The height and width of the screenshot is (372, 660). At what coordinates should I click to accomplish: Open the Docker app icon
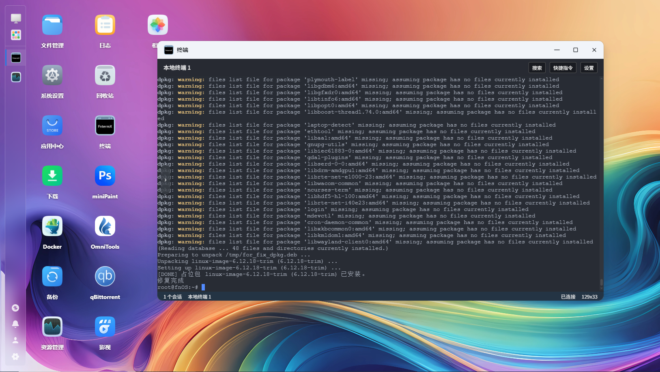[52, 226]
